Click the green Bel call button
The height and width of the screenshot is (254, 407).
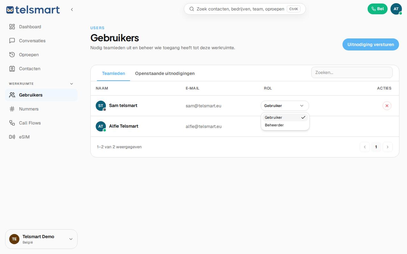click(x=377, y=9)
